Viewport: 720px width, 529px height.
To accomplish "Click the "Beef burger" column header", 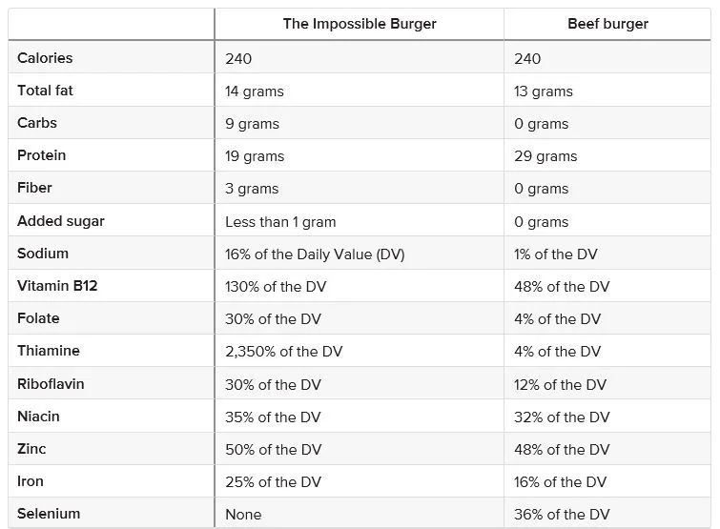I will click(x=607, y=24).
